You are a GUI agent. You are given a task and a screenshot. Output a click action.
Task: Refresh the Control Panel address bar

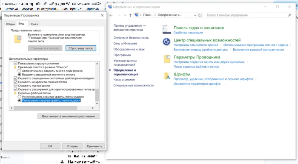[x=200, y=15]
